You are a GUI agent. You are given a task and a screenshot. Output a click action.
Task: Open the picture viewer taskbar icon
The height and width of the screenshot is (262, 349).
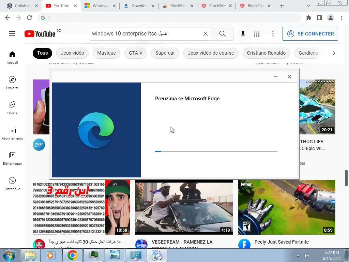pos(115,255)
